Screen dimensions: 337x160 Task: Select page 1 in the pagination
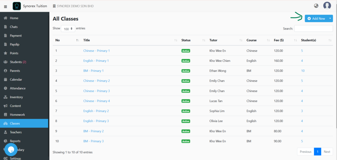click(318, 152)
